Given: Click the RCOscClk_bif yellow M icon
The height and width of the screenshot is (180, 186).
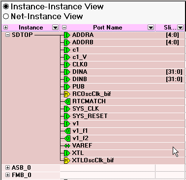Looking at the screenshot, I should click(67, 94).
